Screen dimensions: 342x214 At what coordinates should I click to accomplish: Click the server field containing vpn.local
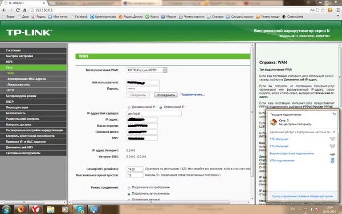coord(154,114)
